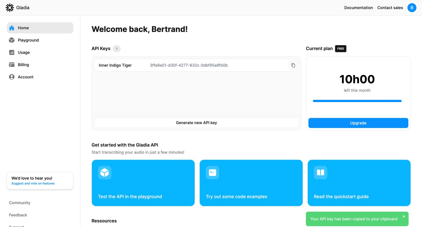Click the Home house icon in sidebar
Image resolution: width=422 pixels, height=227 pixels.
[x=12, y=28]
